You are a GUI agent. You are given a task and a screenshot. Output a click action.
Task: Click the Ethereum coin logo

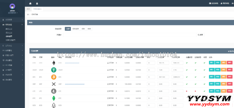[x=54, y=63]
